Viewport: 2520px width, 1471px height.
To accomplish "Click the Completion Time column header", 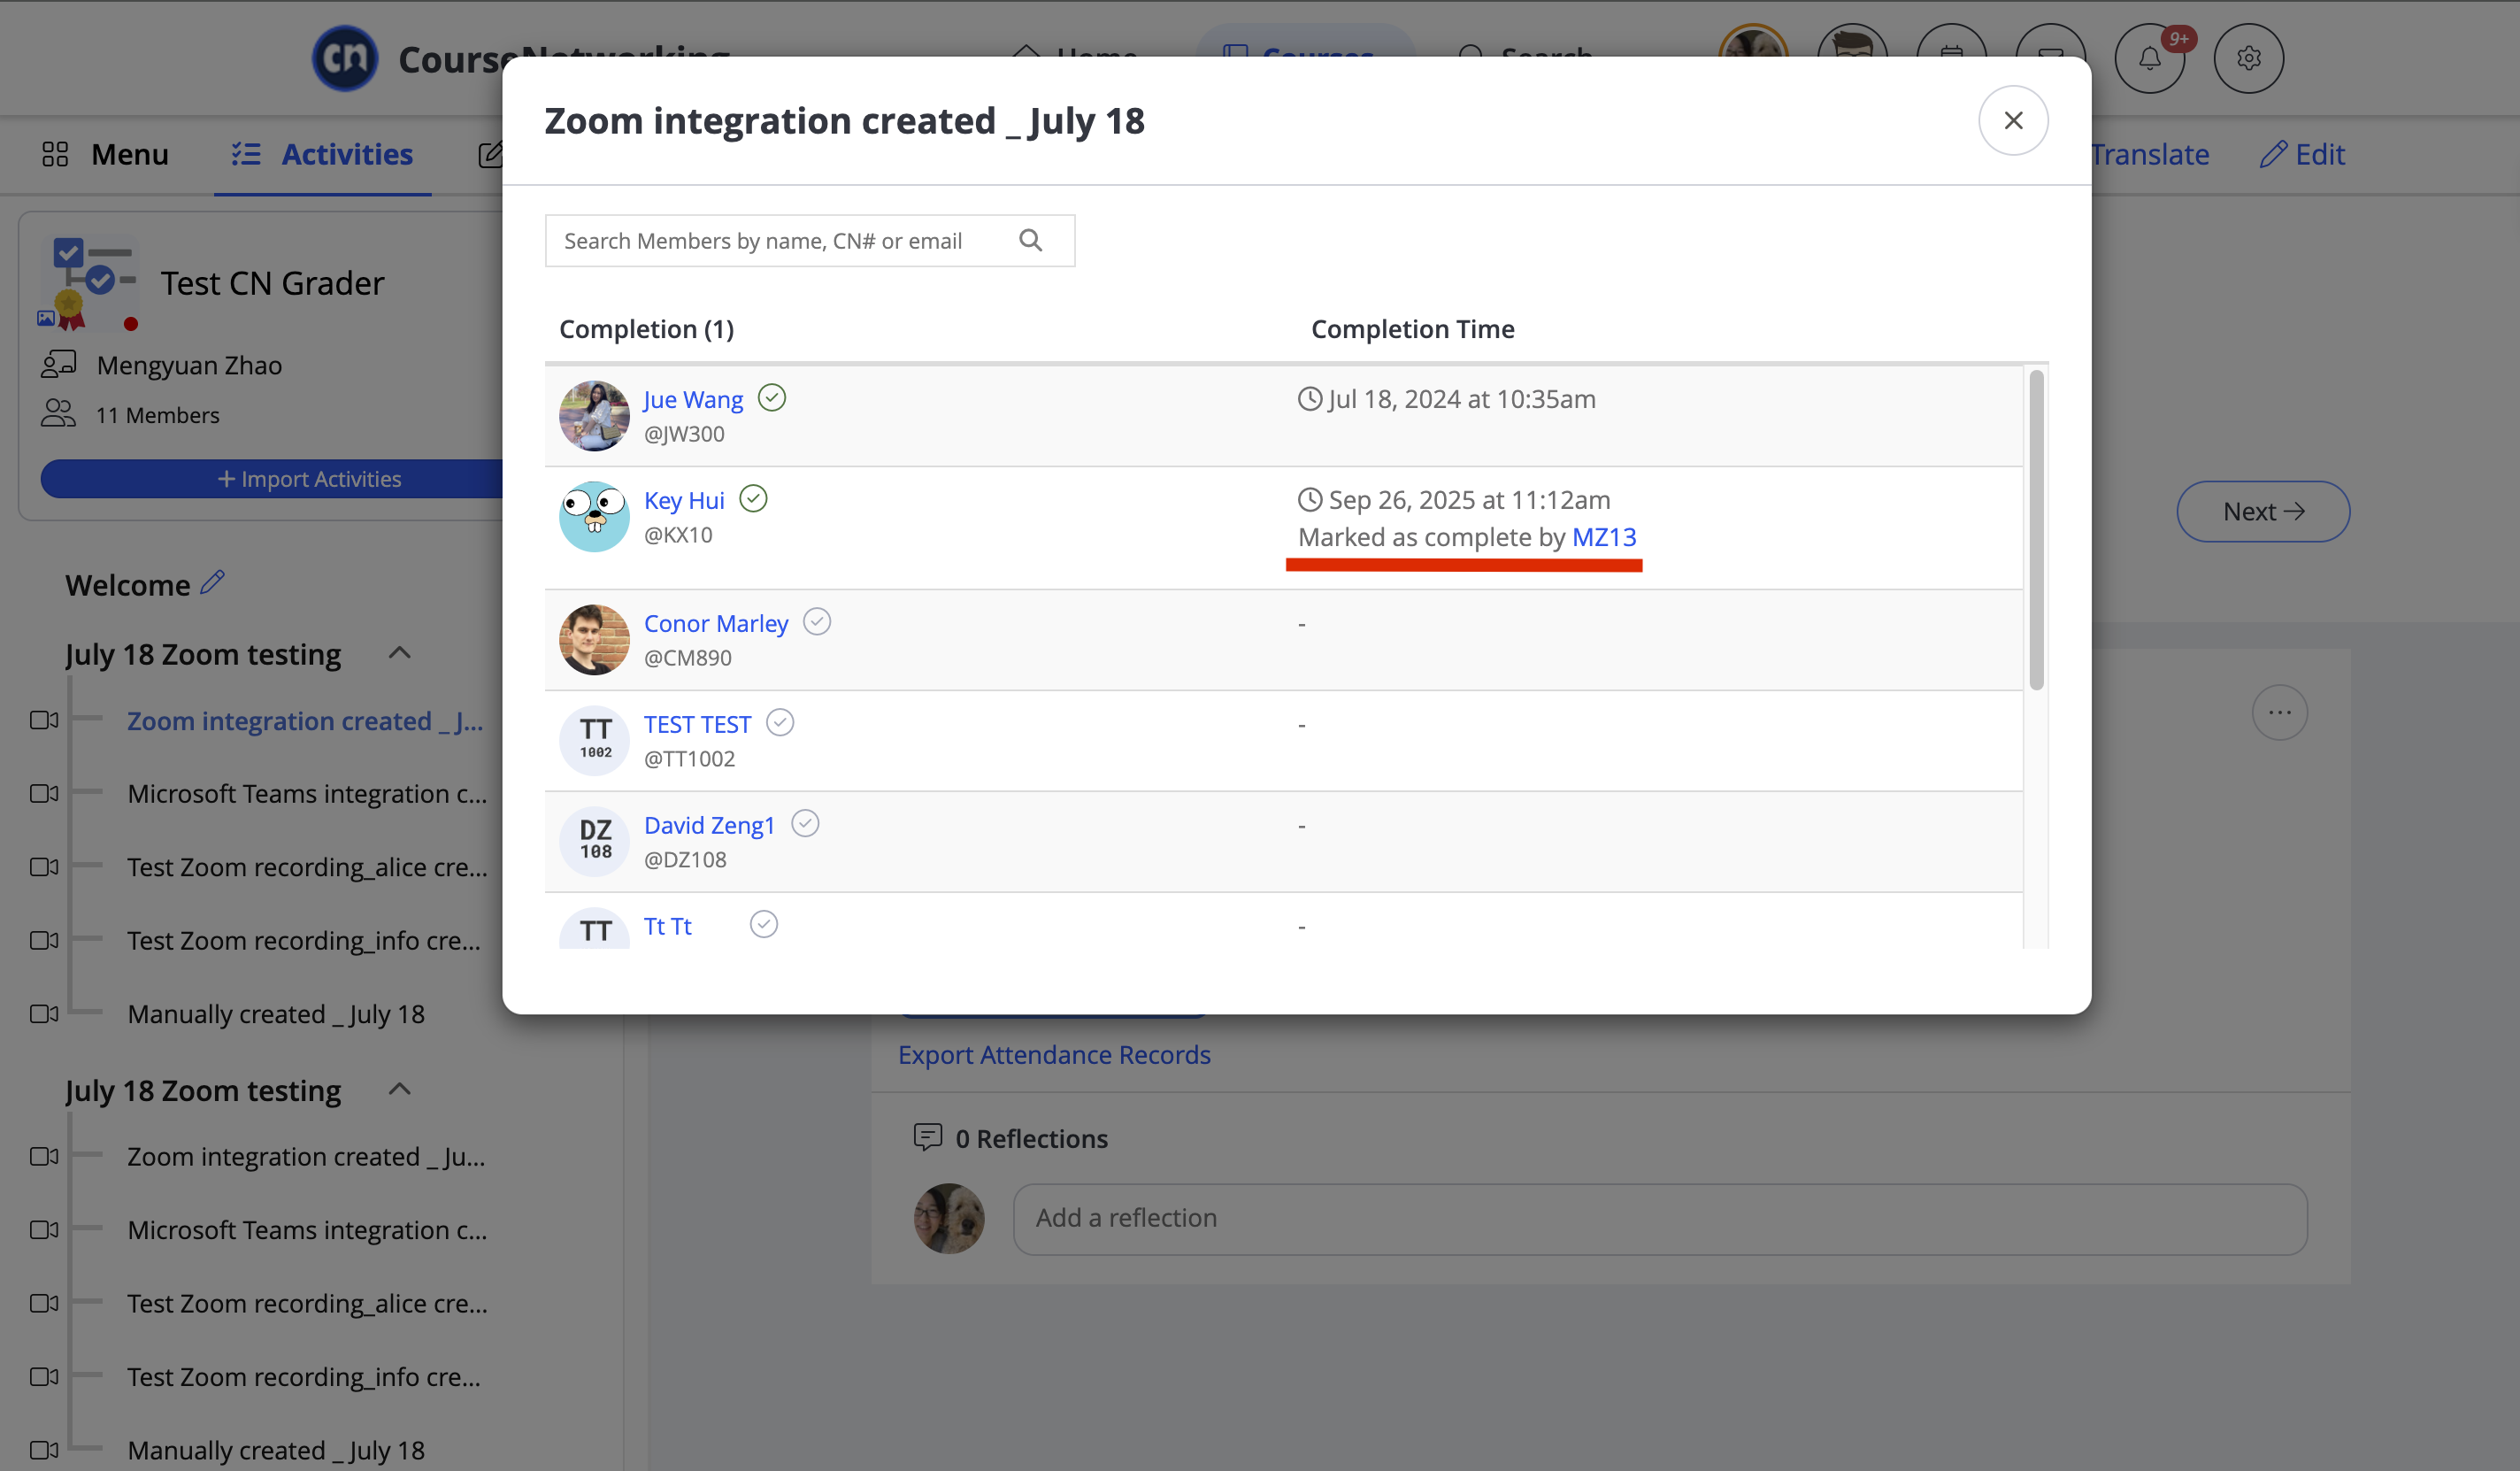I will [1412, 328].
